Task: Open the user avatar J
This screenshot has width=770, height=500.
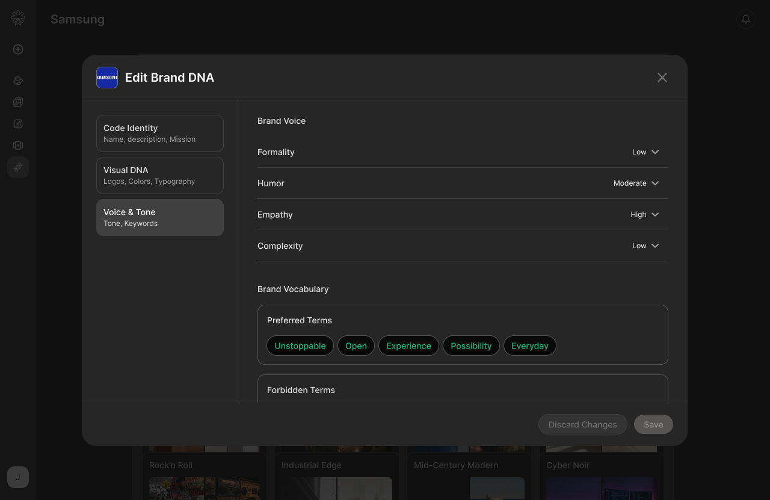Action: (18, 477)
